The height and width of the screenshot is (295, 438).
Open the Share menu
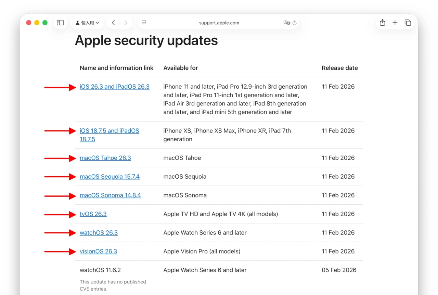point(383,23)
